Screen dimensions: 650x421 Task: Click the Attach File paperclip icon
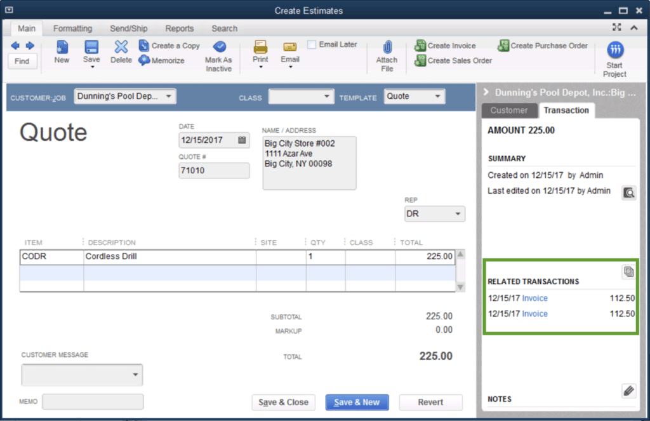tap(387, 48)
